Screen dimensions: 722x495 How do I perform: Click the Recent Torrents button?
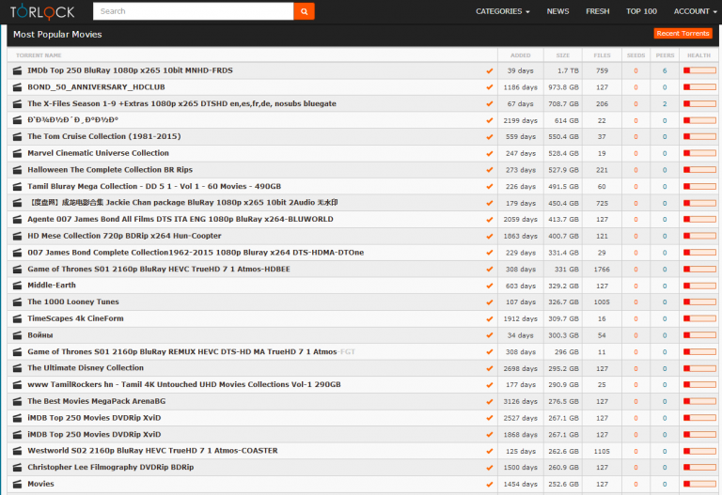tap(683, 33)
